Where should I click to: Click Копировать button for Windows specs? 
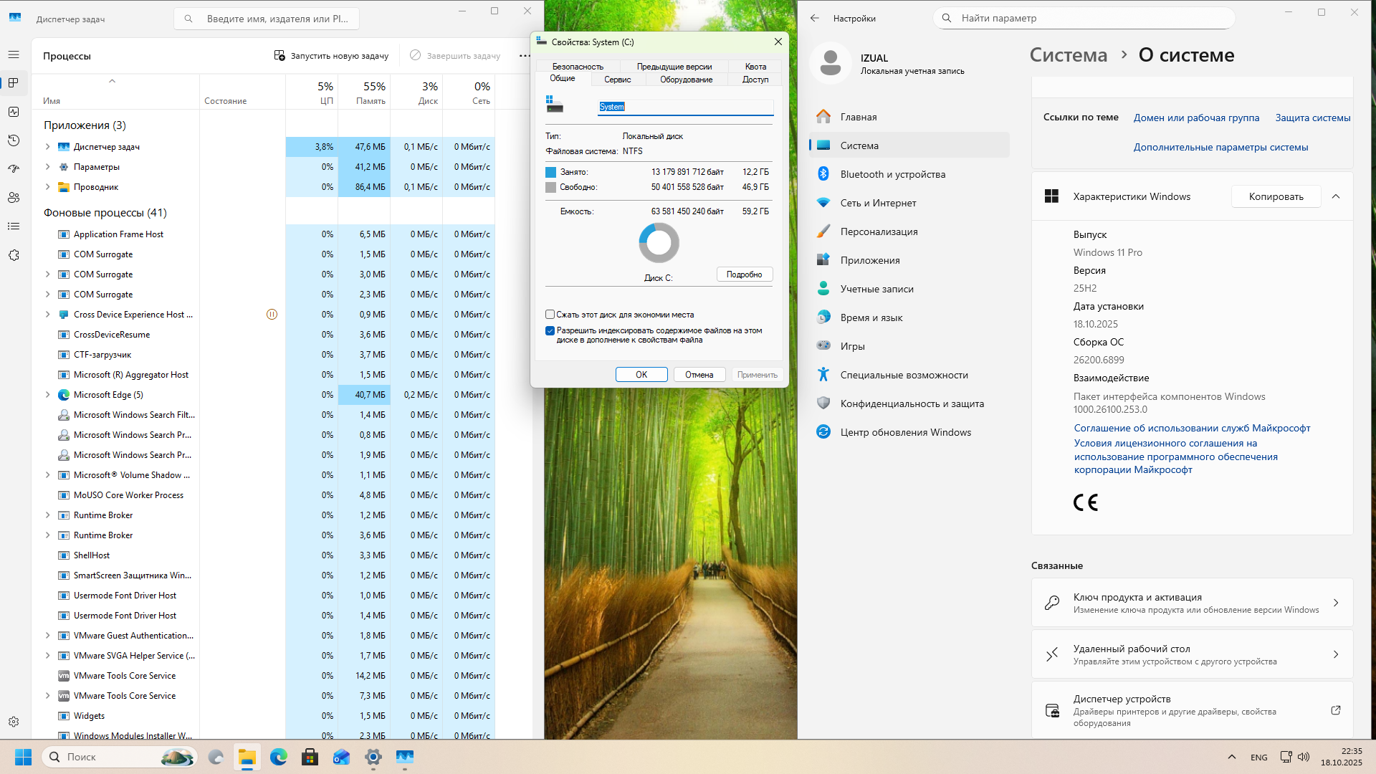point(1276,196)
